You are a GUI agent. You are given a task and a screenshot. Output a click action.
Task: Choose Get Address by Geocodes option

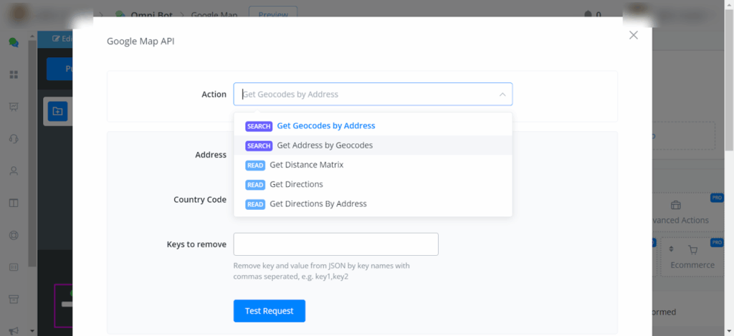pyautogui.click(x=324, y=145)
